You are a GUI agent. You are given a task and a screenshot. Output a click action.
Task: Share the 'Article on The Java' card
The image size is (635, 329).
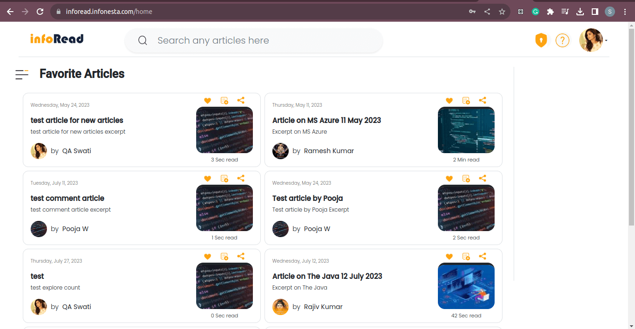click(x=483, y=256)
